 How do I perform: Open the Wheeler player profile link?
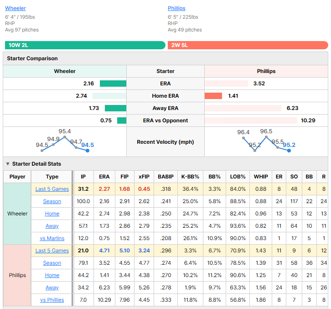16,8
